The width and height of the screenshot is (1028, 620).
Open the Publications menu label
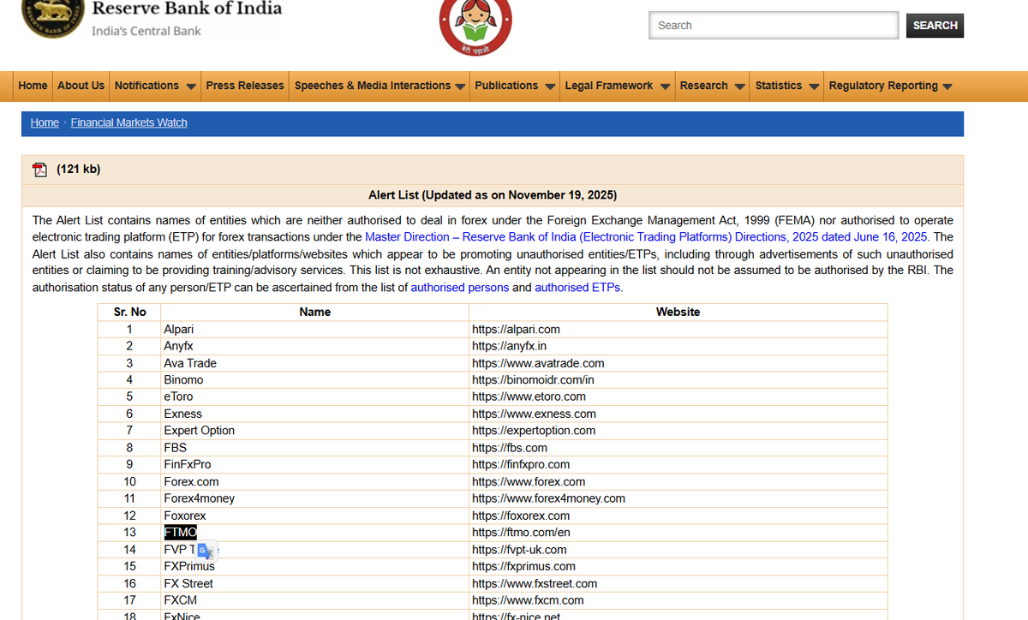pos(506,86)
